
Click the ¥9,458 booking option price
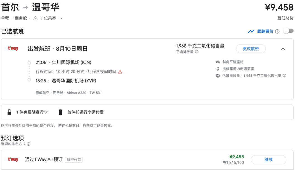click(x=237, y=157)
